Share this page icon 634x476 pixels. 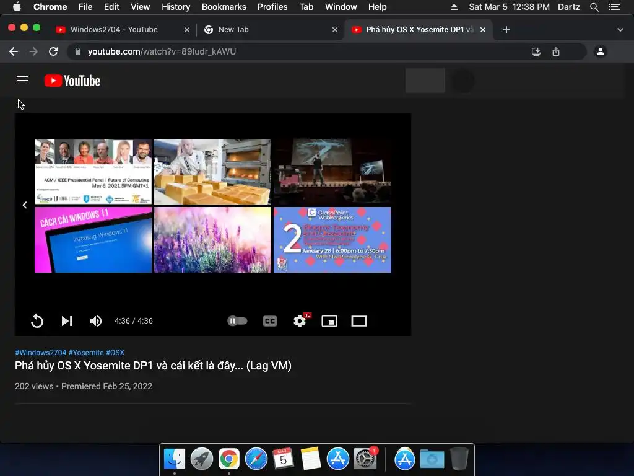(x=556, y=51)
